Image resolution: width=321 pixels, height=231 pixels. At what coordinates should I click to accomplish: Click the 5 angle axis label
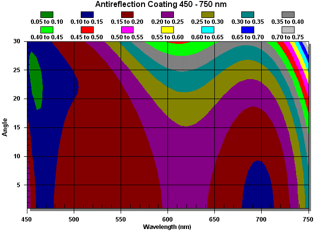pyautogui.click(x=18, y=185)
